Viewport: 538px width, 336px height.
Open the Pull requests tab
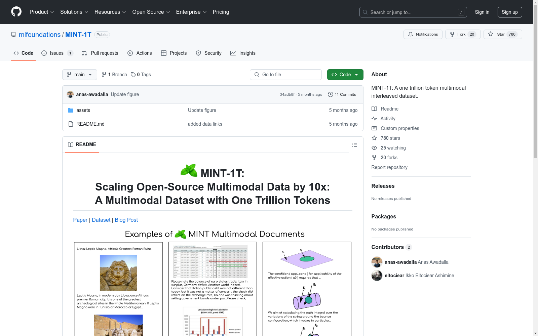[100, 53]
